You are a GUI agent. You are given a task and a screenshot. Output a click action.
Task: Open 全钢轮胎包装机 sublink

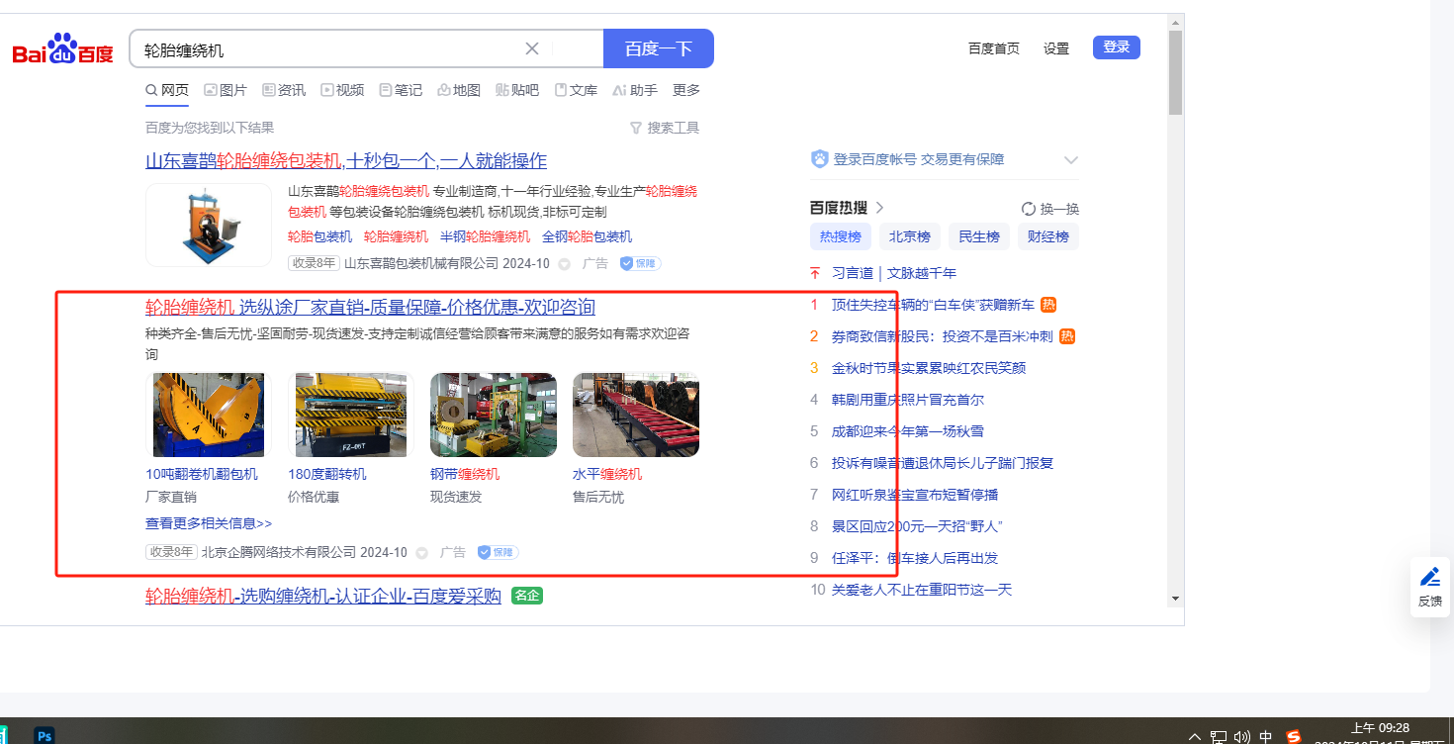click(x=588, y=236)
